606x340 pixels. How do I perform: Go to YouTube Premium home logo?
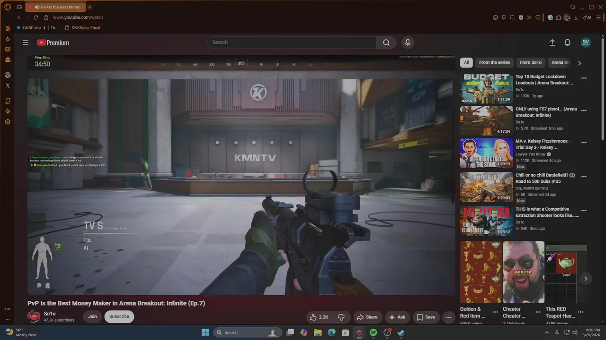53,42
